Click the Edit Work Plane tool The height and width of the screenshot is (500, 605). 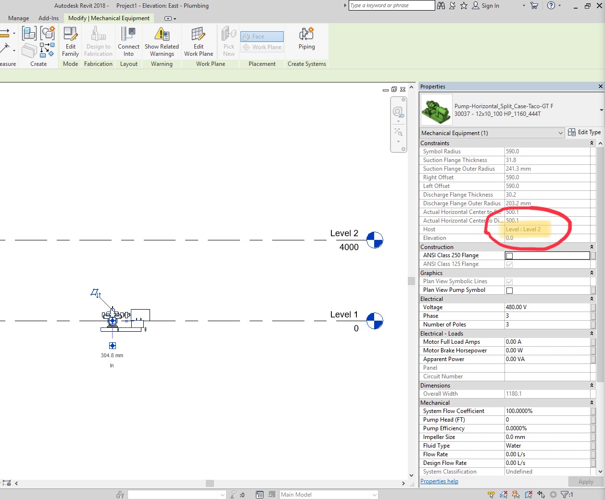(x=198, y=41)
